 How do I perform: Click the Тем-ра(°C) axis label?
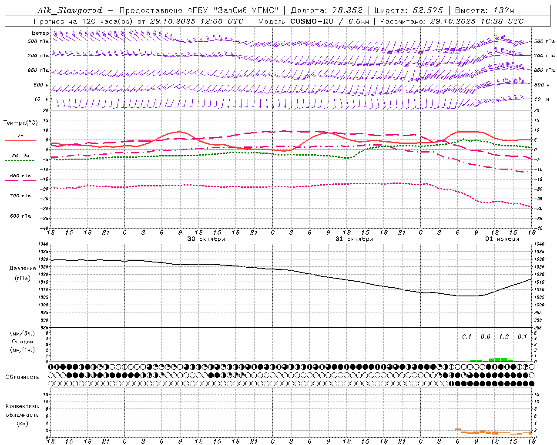(x=21, y=123)
